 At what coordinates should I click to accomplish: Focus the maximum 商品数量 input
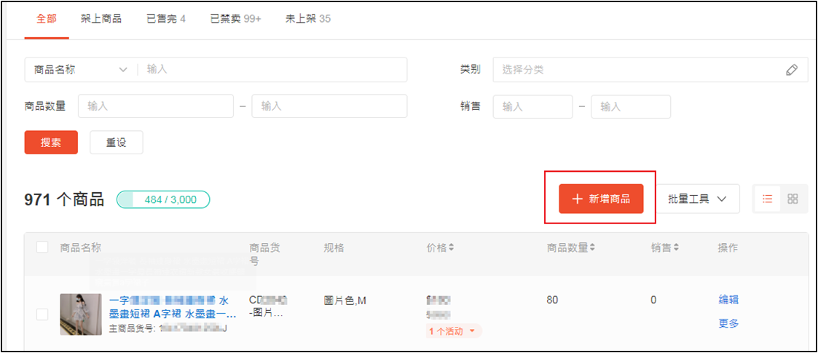click(x=329, y=106)
